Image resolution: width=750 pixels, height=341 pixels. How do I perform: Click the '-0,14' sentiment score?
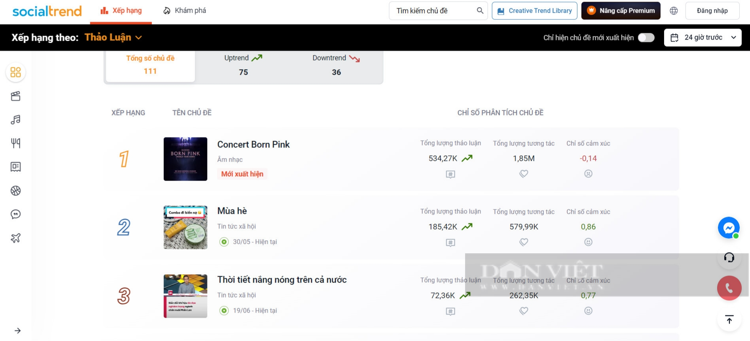[588, 158]
